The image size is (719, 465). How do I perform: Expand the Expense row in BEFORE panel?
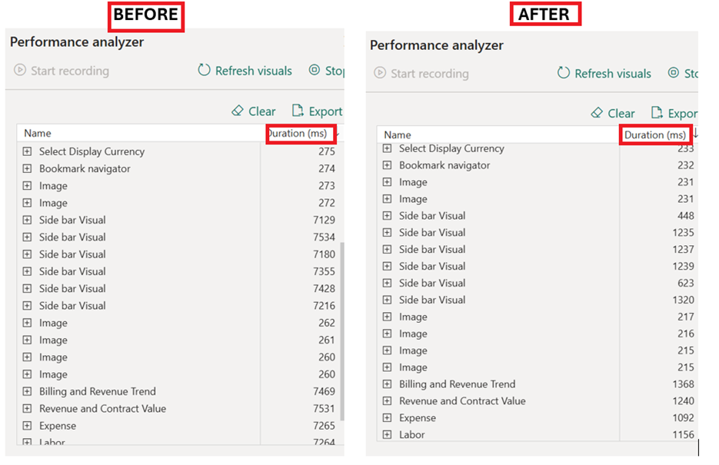pyautogui.click(x=27, y=426)
